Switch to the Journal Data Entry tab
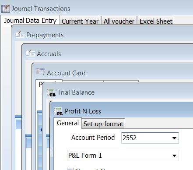Viewport: 193px width, 170px height. coord(30,21)
